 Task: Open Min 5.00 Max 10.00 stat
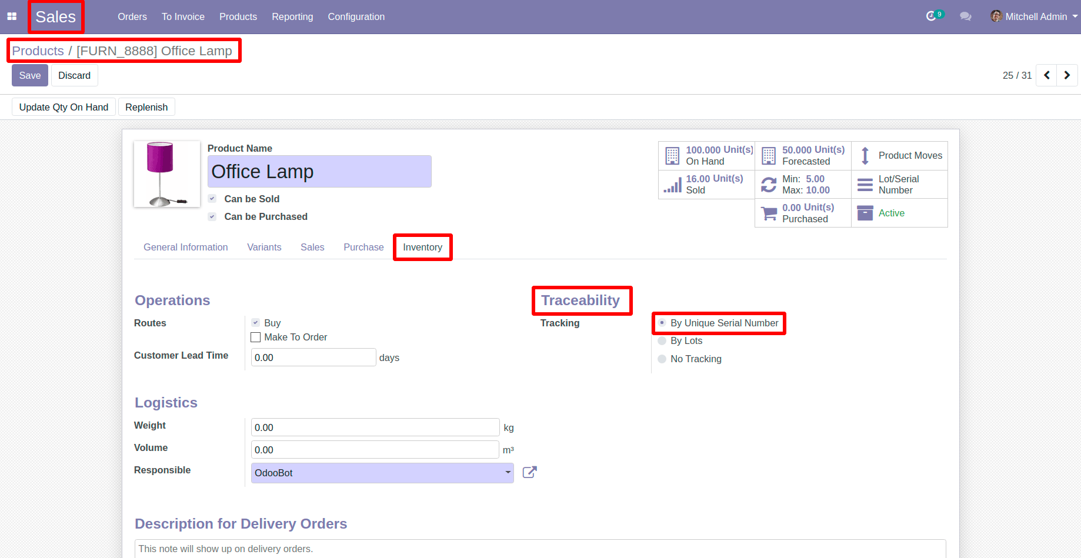(x=803, y=185)
